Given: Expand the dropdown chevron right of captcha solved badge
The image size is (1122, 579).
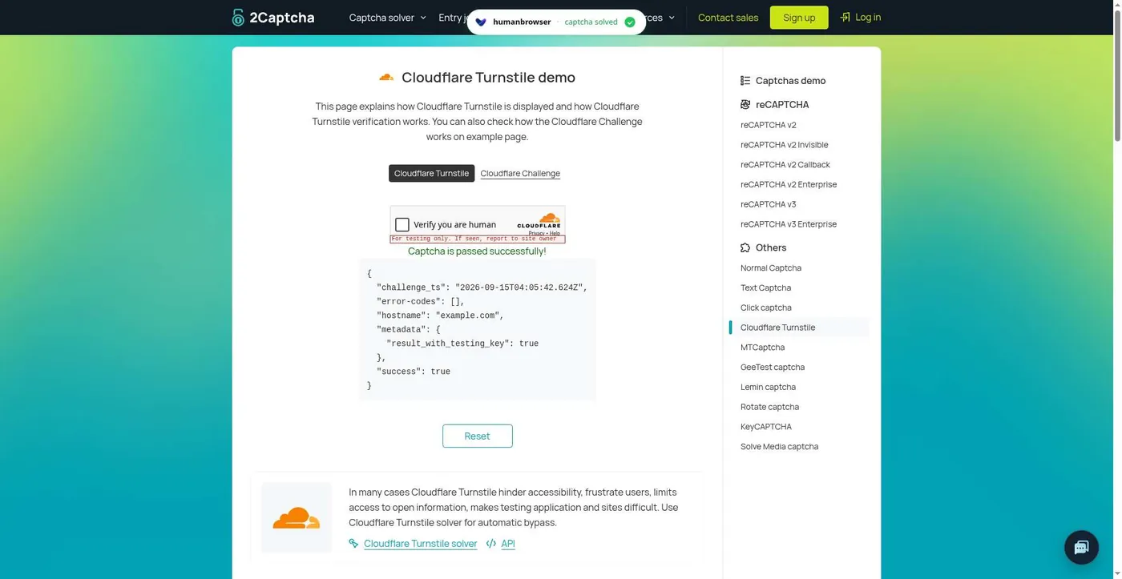Looking at the screenshot, I should tap(672, 18).
